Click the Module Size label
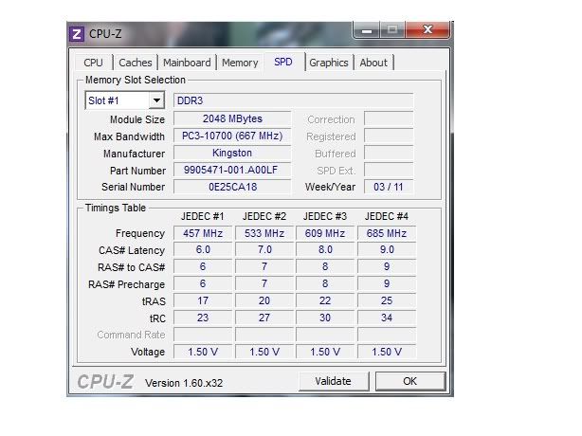This screenshot has height=436, width=582. pyautogui.click(x=137, y=119)
